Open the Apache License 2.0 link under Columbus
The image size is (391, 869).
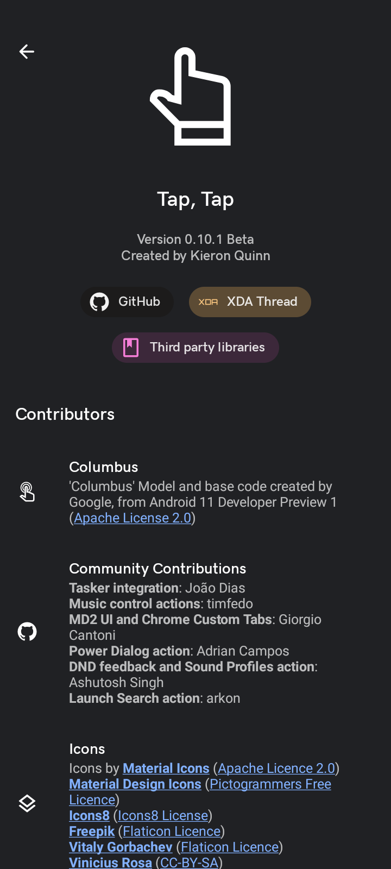(x=133, y=518)
